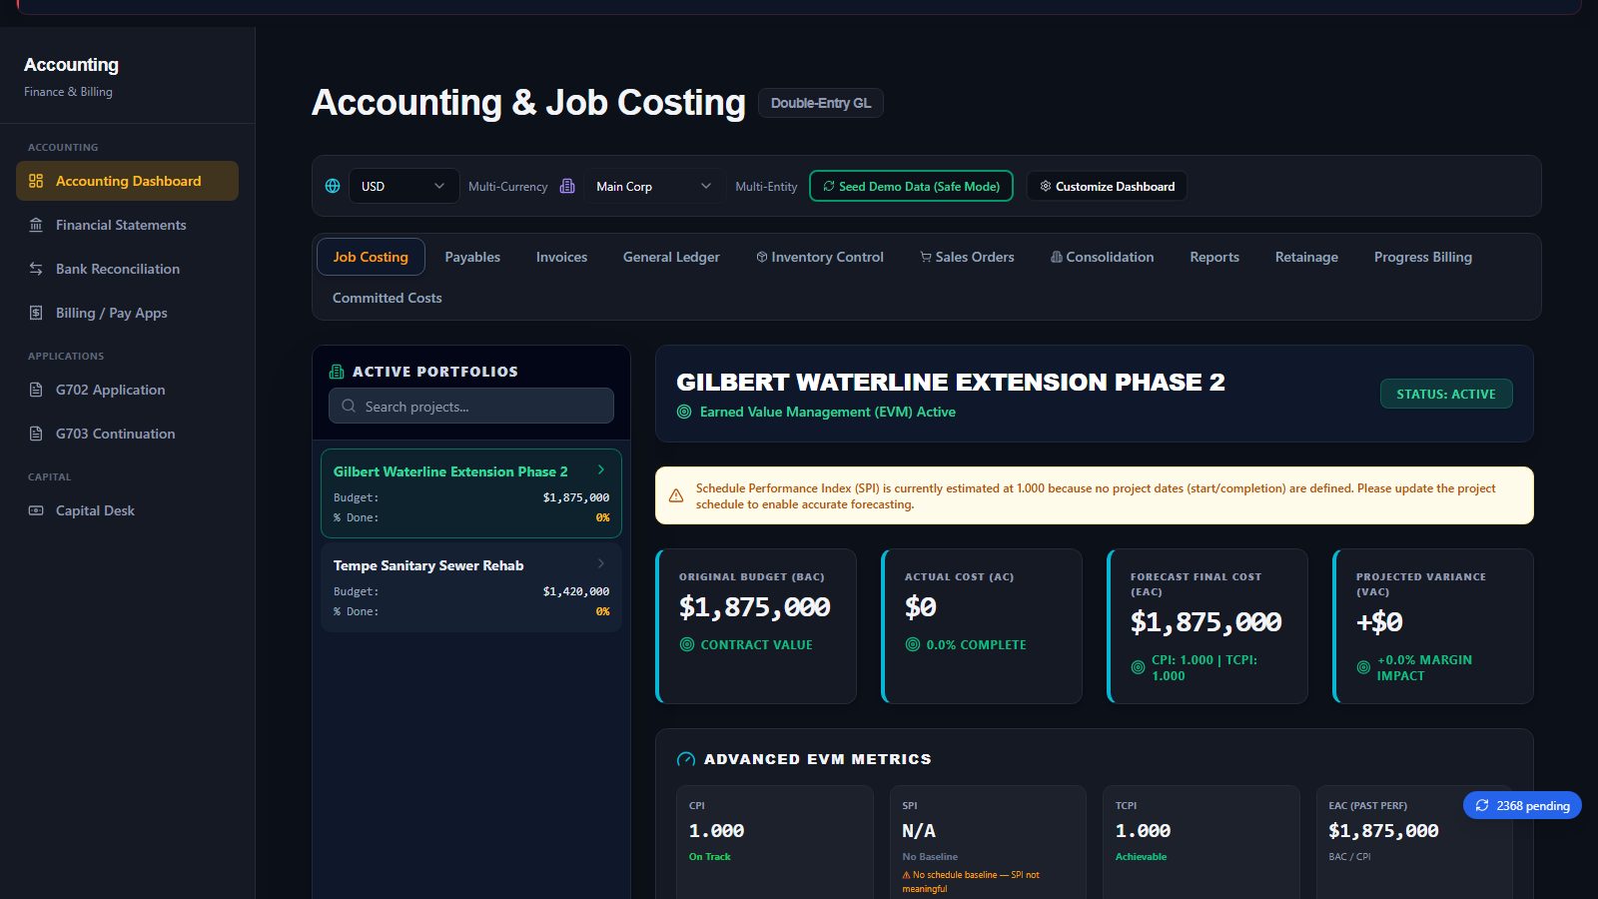Click the 2368 pending sync button
The width and height of the screenshot is (1598, 899).
tap(1522, 805)
